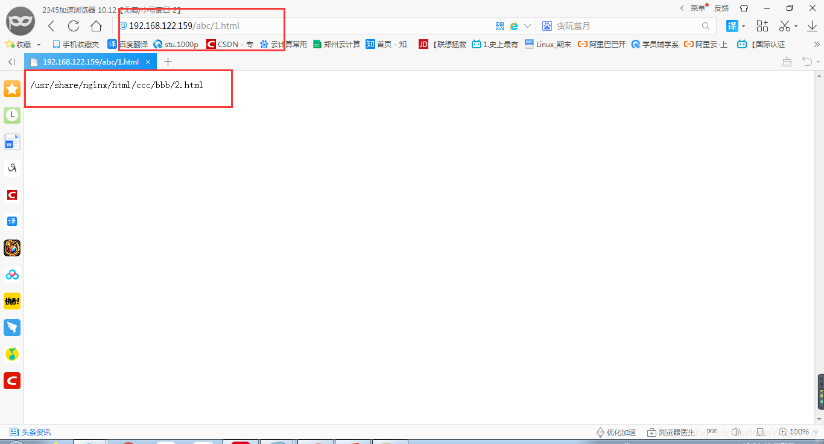The image size is (824, 444).
Task: Open sidebar blue translate icon
Action: tap(12, 221)
